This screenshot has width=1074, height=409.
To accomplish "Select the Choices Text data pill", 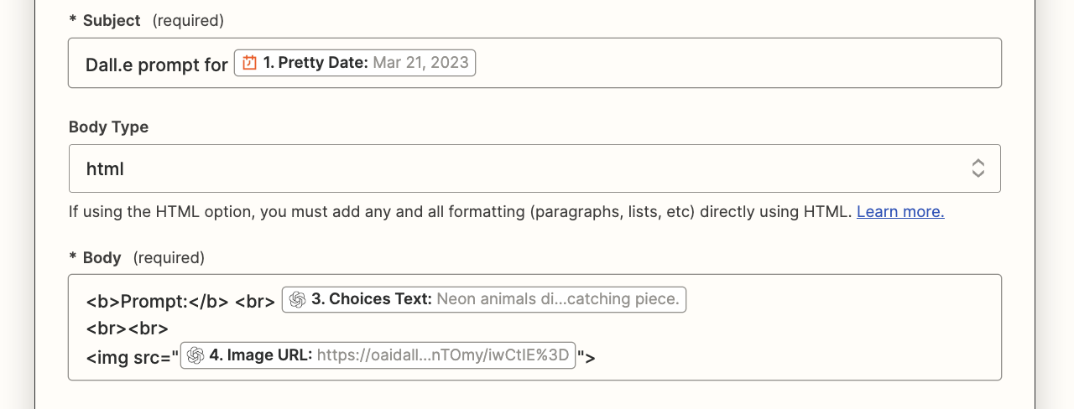I will [484, 299].
